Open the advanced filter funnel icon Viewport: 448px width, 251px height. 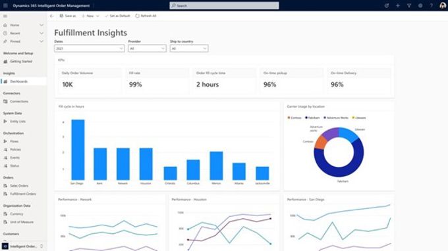click(x=409, y=5)
